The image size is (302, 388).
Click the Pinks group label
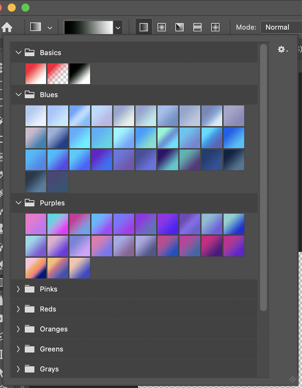click(49, 289)
